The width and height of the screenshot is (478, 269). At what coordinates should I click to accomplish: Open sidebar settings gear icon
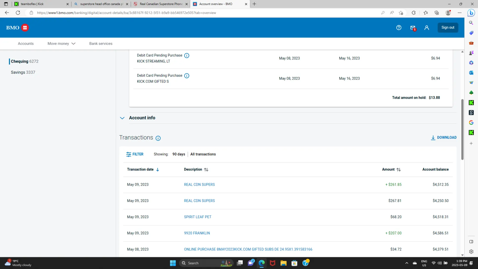click(x=471, y=252)
